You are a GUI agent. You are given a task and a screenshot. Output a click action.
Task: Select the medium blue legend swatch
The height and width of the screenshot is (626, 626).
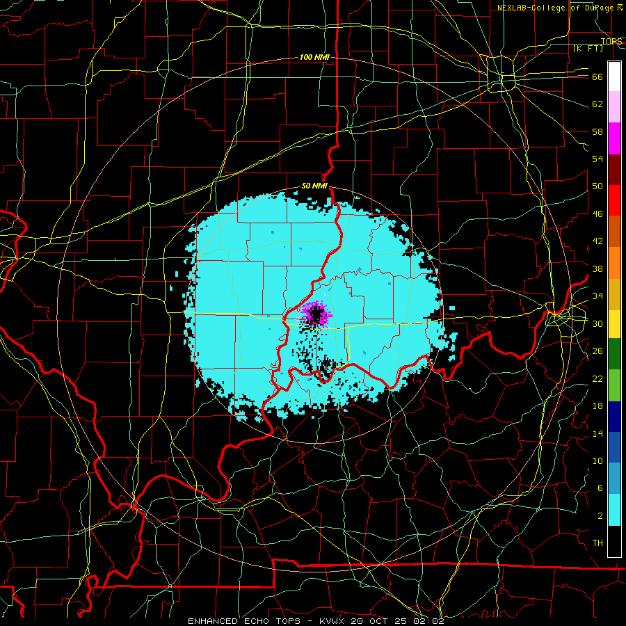coord(614,447)
